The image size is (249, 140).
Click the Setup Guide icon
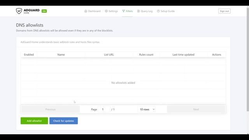(x=158, y=11)
